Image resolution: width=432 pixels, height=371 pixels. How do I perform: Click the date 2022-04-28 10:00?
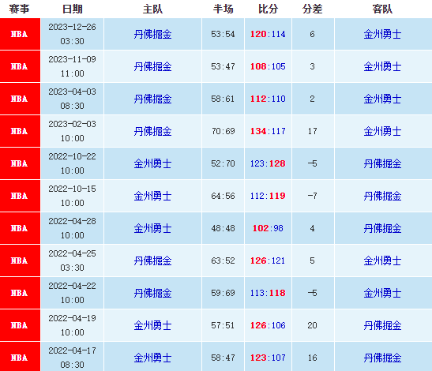72,228
